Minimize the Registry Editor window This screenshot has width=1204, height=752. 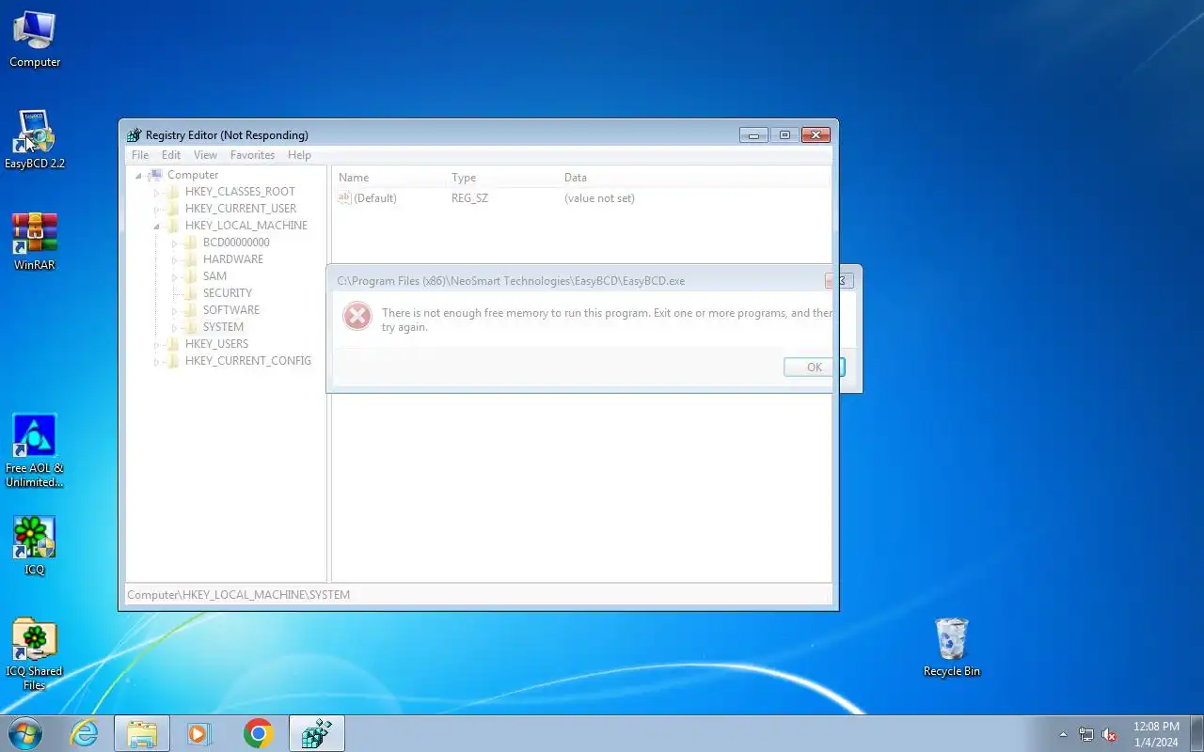pos(753,135)
